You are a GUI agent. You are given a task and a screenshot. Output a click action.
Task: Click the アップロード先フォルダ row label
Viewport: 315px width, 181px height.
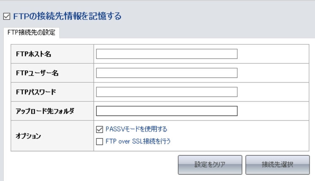45,111
